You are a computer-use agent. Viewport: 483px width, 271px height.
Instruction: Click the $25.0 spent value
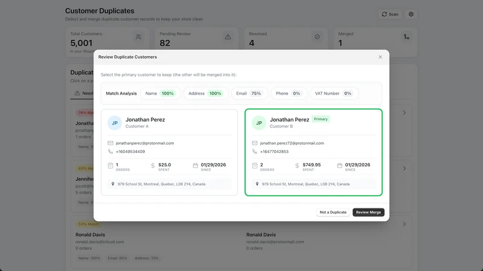point(164,164)
